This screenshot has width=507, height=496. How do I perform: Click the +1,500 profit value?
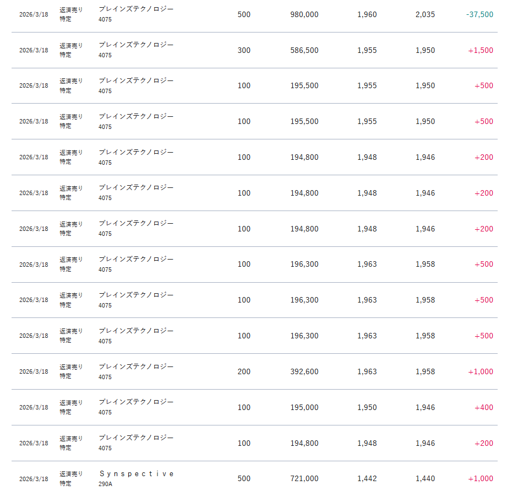tap(481, 50)
